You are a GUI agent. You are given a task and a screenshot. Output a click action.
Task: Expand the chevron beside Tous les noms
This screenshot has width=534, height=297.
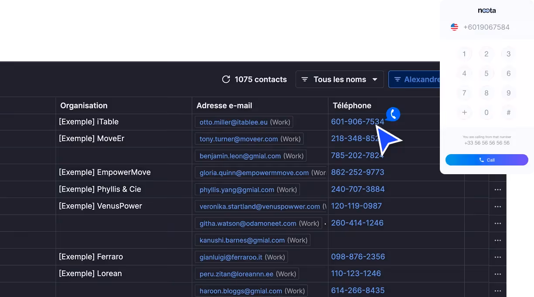(x=375, y=79)
